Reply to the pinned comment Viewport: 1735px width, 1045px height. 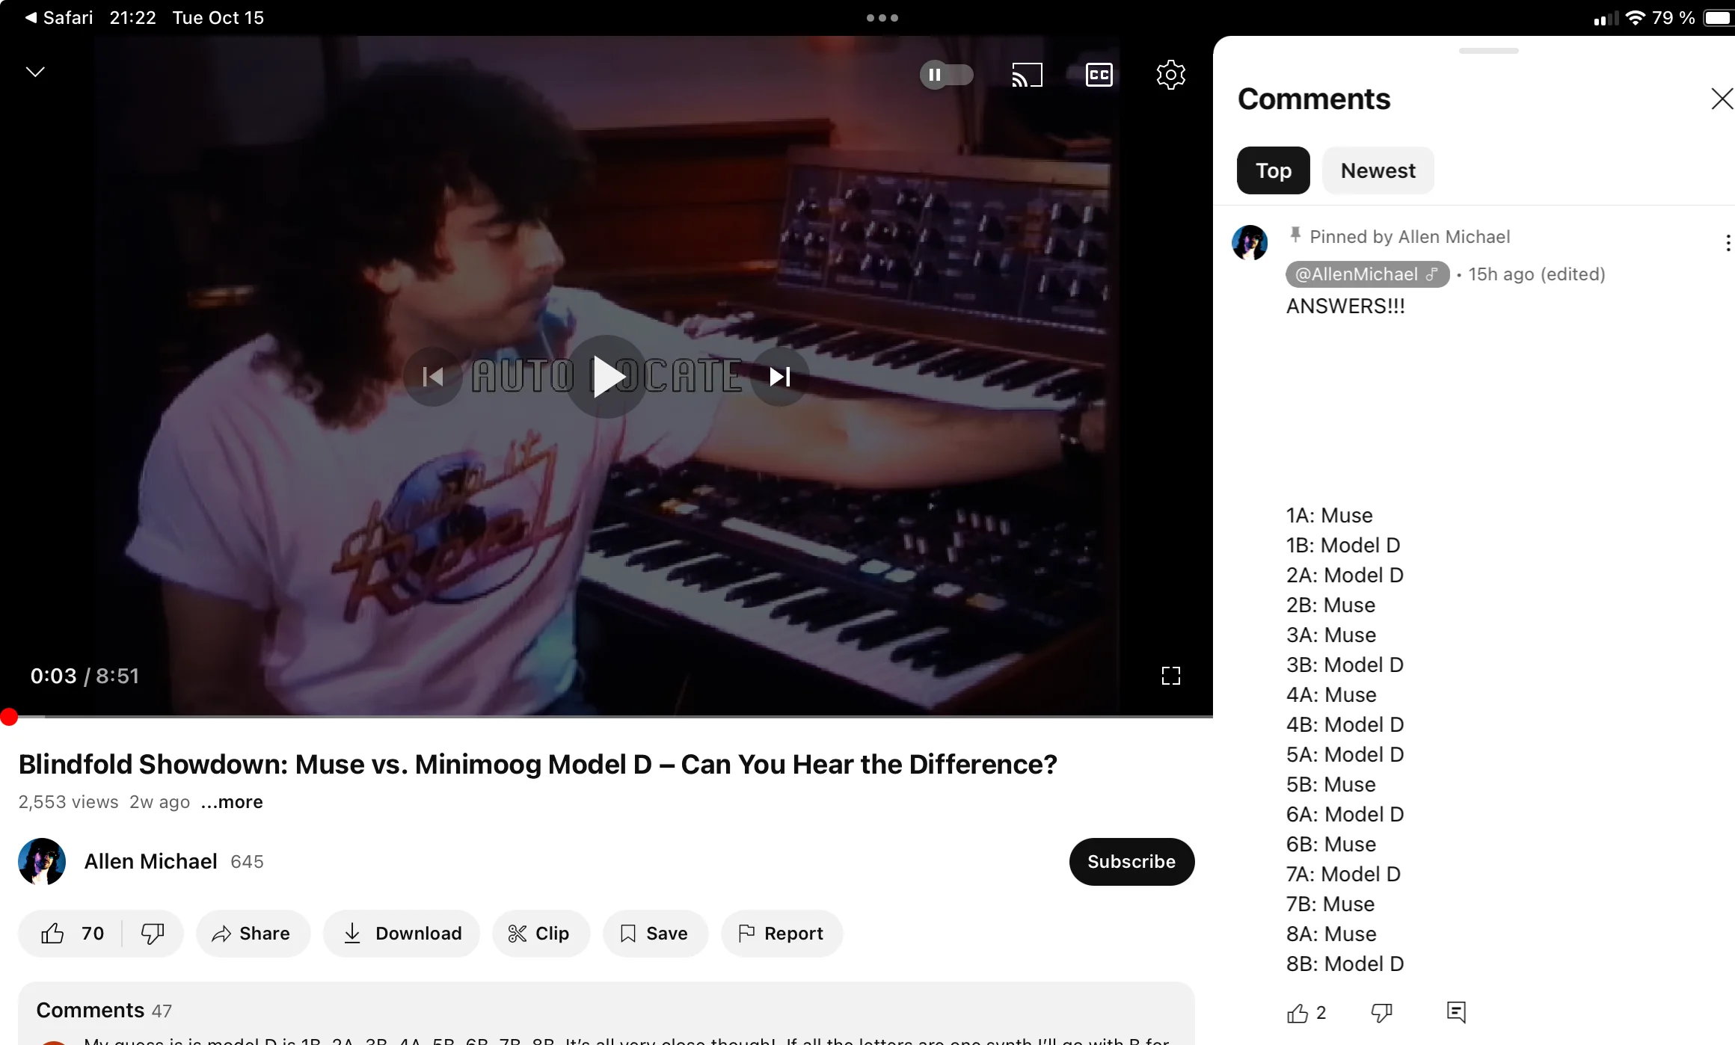click(1456, 1012)
